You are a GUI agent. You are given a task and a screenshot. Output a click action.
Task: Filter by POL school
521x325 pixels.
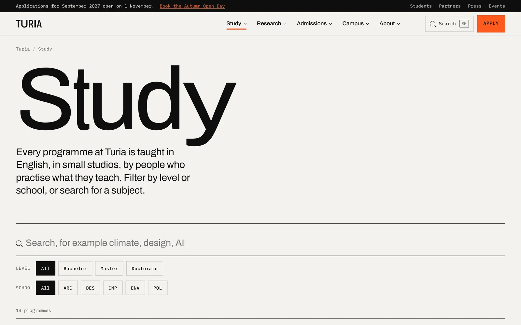click(x=158, y=288)
